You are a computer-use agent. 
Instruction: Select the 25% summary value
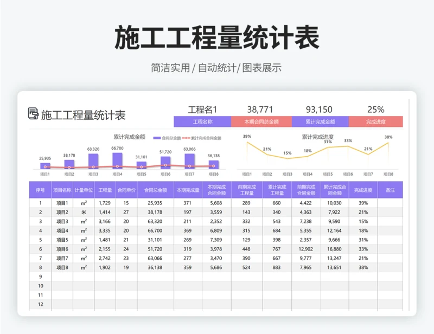tap(376, 110)
